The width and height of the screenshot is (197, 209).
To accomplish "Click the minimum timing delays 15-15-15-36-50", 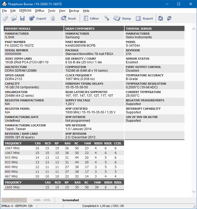I will pos(77,87).
